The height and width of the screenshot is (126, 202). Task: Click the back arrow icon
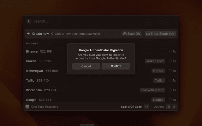29,21
